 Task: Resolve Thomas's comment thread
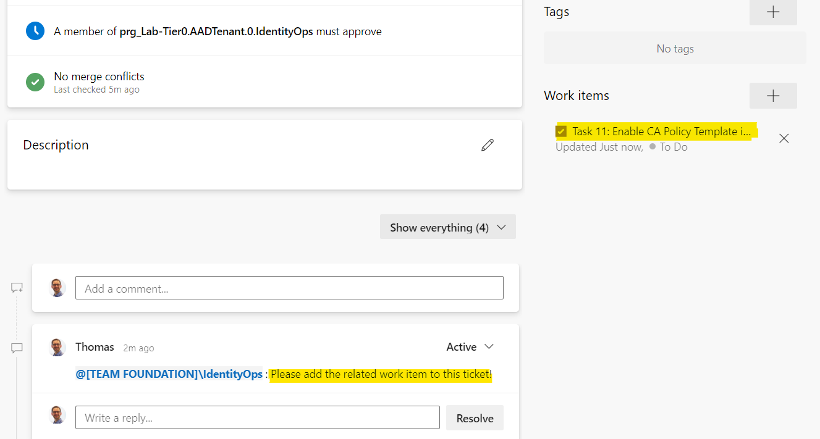pos(475,418)
